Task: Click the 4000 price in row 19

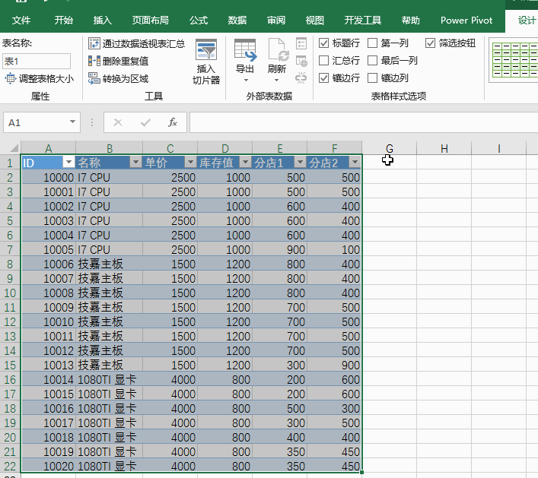Action: point(170,423)
